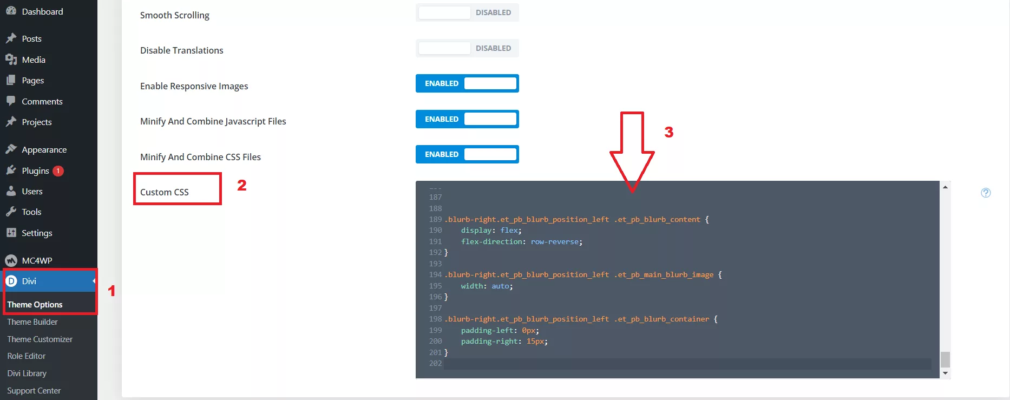
Task: Click the Dashboard gauge icon
Action: click(x=11, y=11)
